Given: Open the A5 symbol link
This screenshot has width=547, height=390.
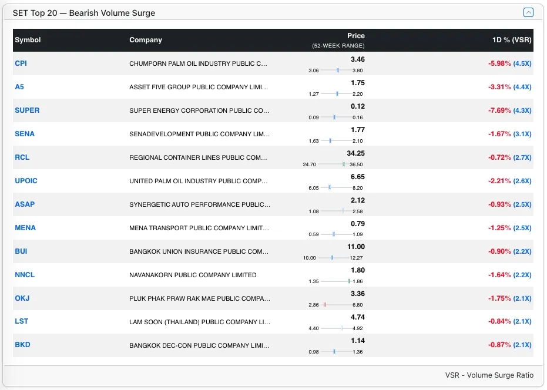Looking at the screenshot, I should point(19,87).
